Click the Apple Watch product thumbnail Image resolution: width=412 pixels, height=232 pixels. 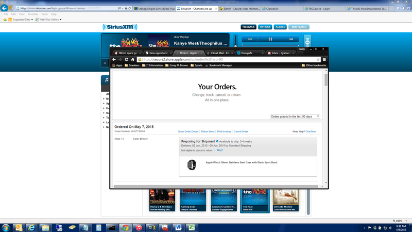(x=192, y=165)
